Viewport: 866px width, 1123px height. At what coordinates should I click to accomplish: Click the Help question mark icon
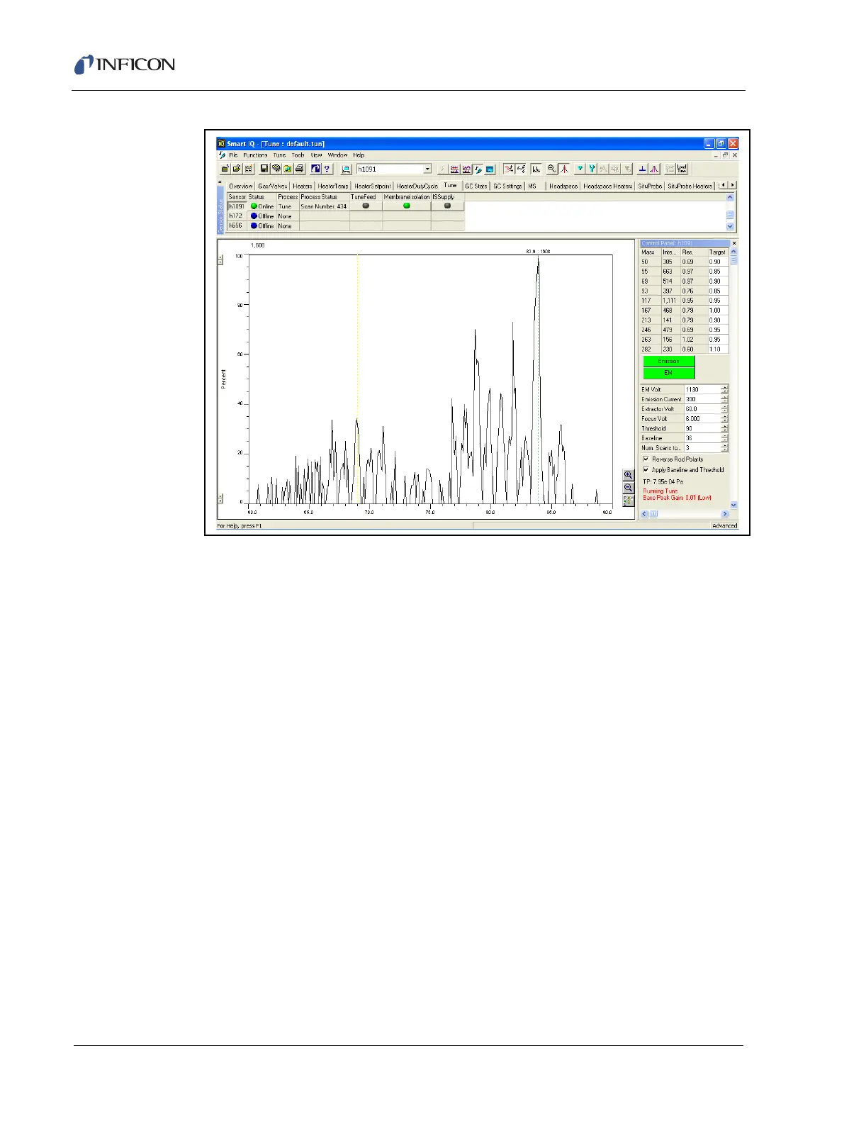[327, 169]
